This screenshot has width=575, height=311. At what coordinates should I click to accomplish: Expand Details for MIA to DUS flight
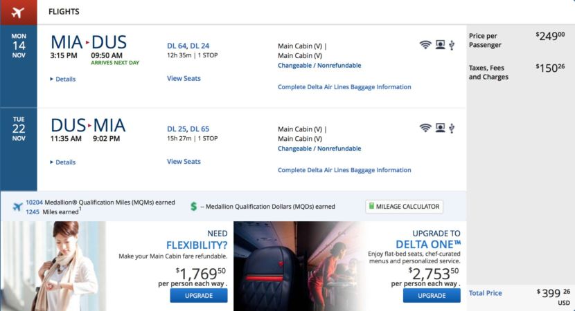click(x=63, y=79)
